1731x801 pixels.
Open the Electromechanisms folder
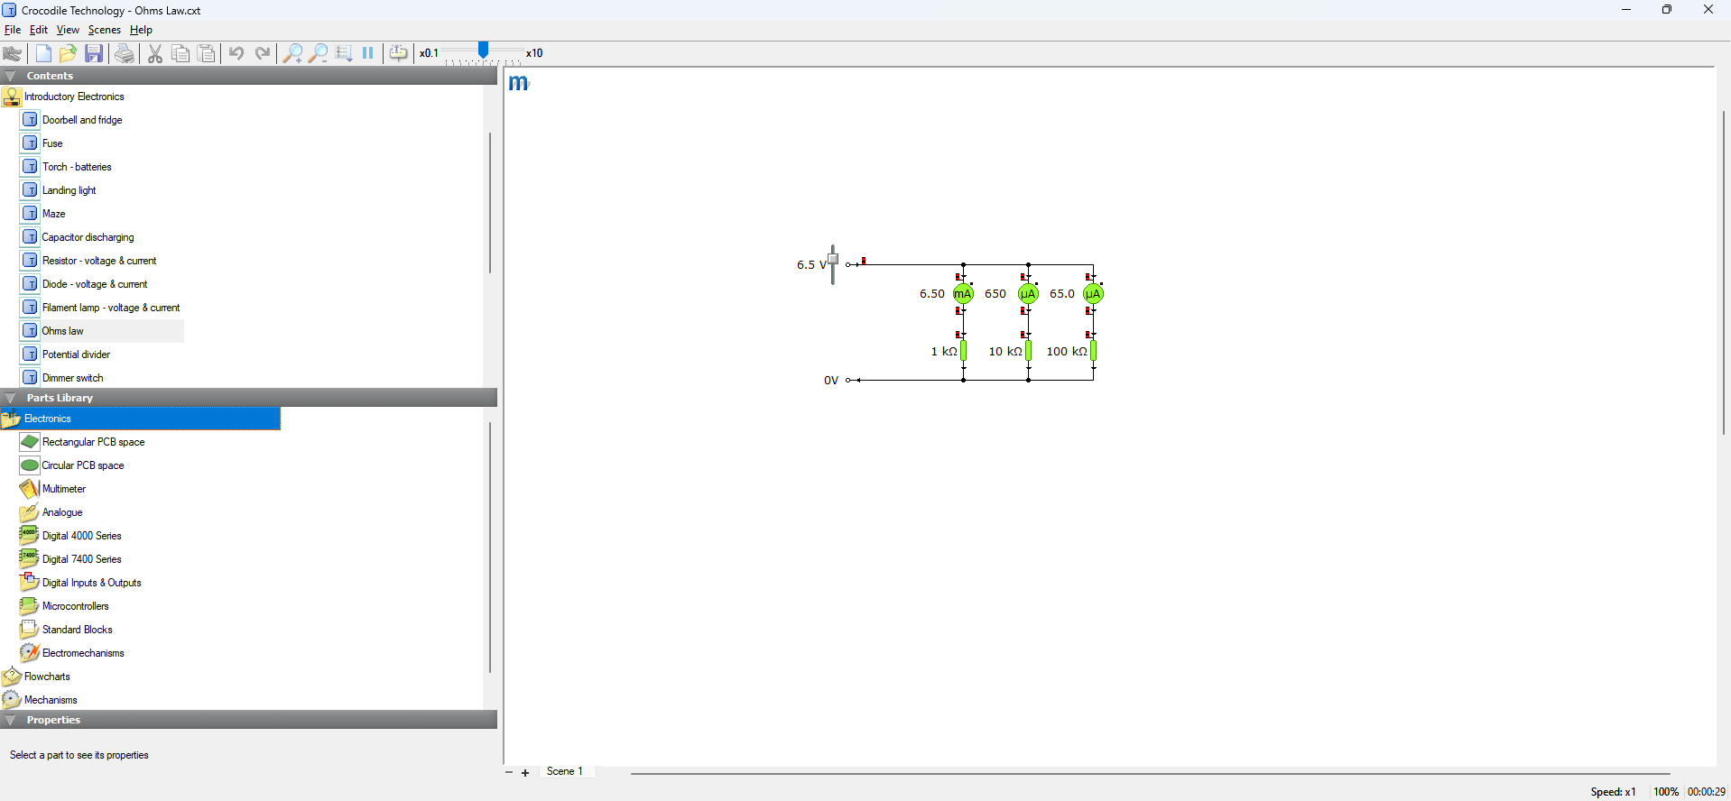click(x=72, y=653)
